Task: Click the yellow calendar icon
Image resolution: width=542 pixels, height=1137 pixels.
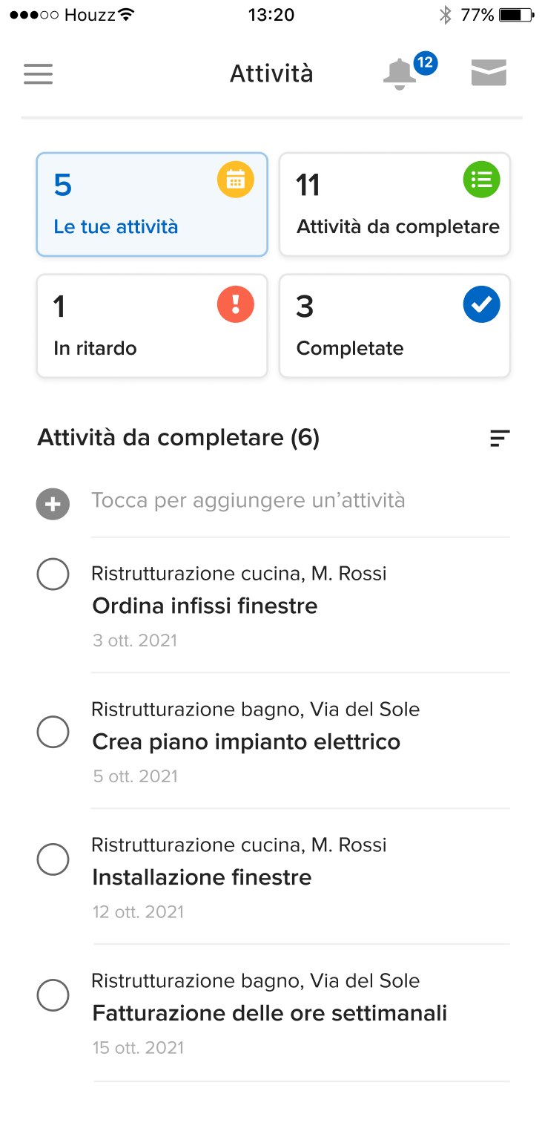Action: 235,180
